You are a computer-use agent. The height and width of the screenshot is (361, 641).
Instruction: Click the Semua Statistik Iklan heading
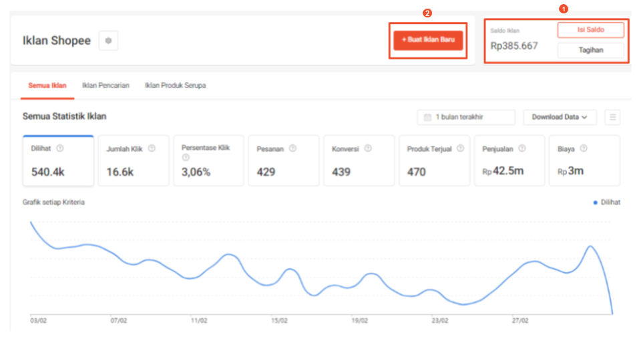click(64, 116)
